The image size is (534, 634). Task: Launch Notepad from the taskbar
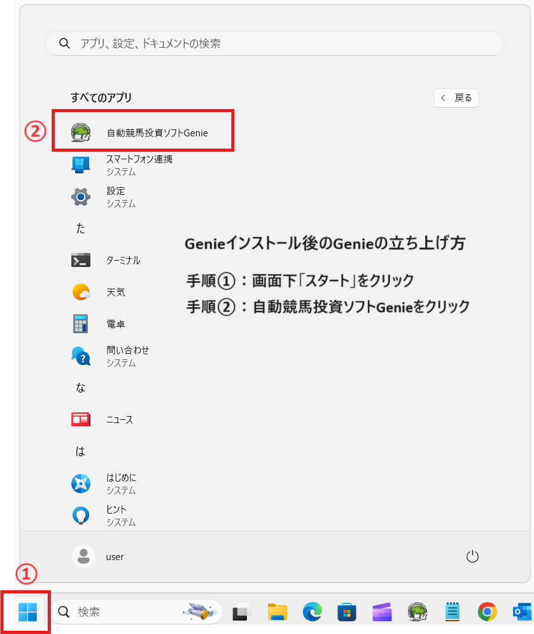[x=452, y=612]
